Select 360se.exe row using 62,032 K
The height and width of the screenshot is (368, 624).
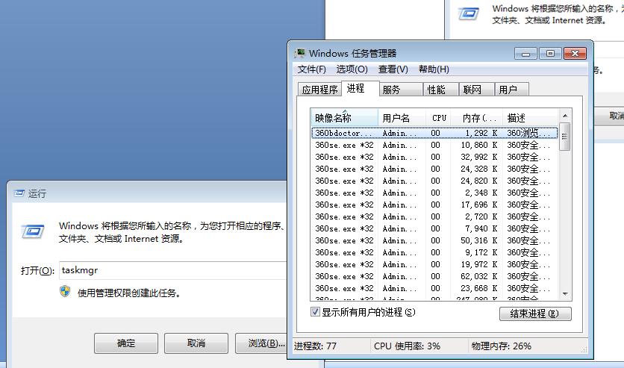click(x=434, y=276)
